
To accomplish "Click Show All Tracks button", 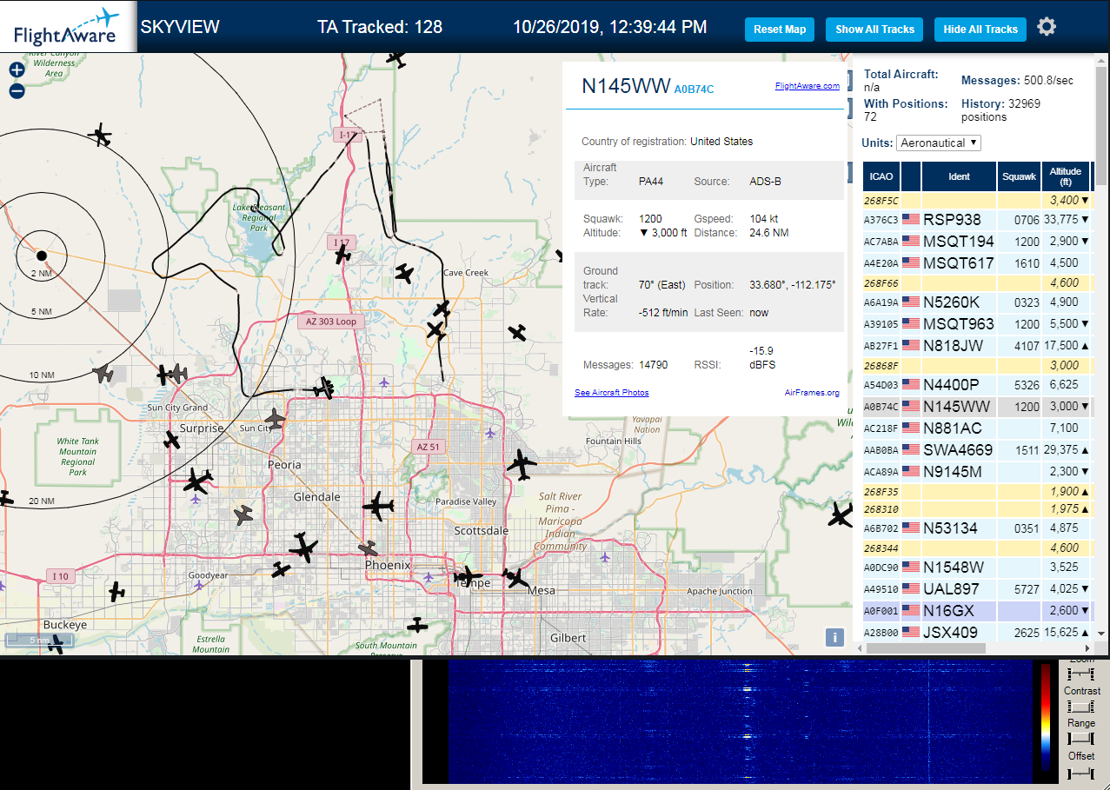I will pos(874,29).
